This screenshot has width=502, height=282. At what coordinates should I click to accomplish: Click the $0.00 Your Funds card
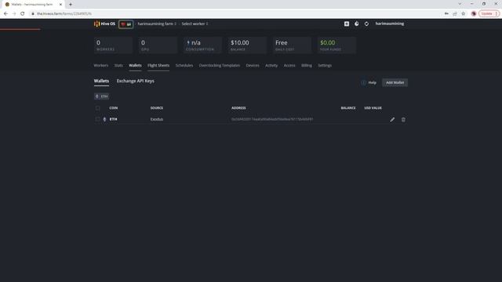[x=336, y=45]
